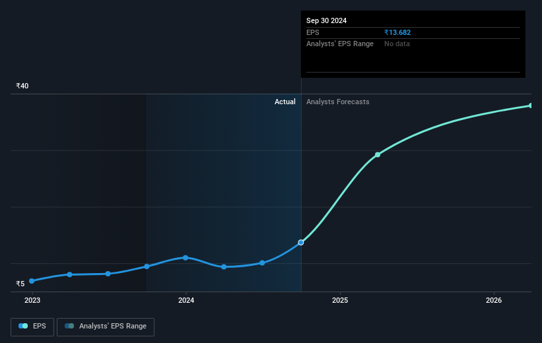
Task: Toggle the Analysts' EPS Range legend
Action: pyautogui.click(x=106, y=327)
